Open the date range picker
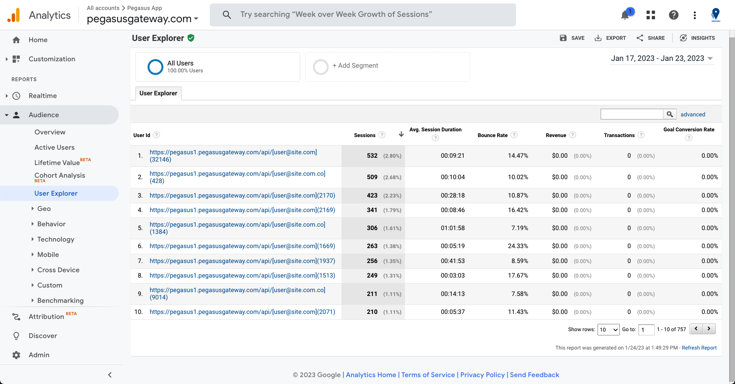Image resolution: width=735 pixels, height=384 pixels. pos(662,59)
